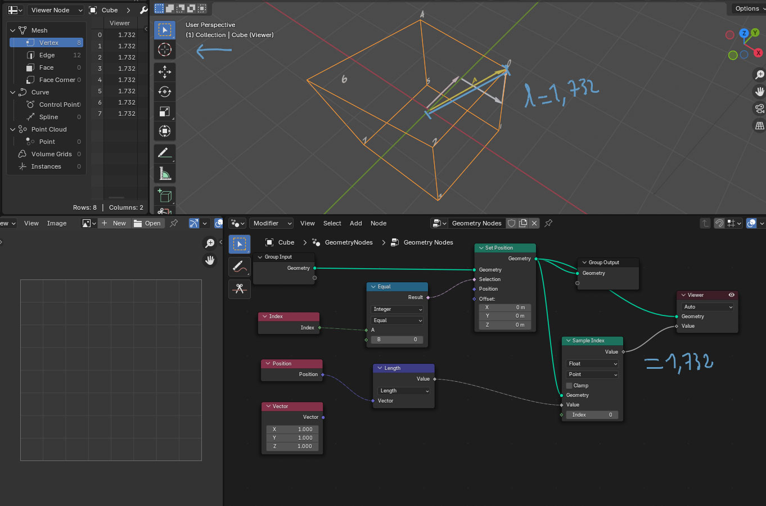This screenshot has width=766, height=506.
Task: Click the Add Cube tool icon
Action: click(165, 195)
